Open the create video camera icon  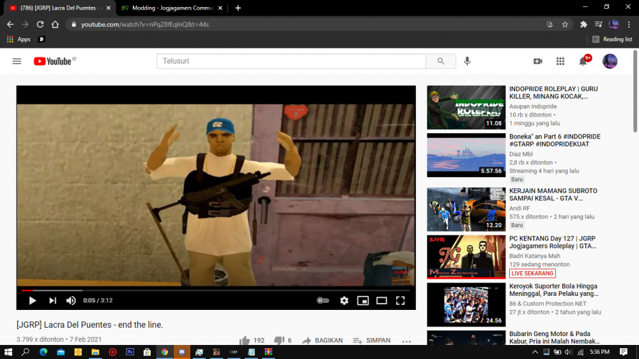tap(538, 61)
